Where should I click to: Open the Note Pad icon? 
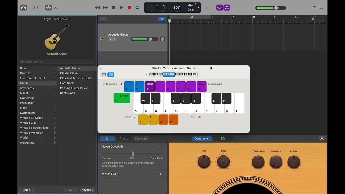point(315,8)
